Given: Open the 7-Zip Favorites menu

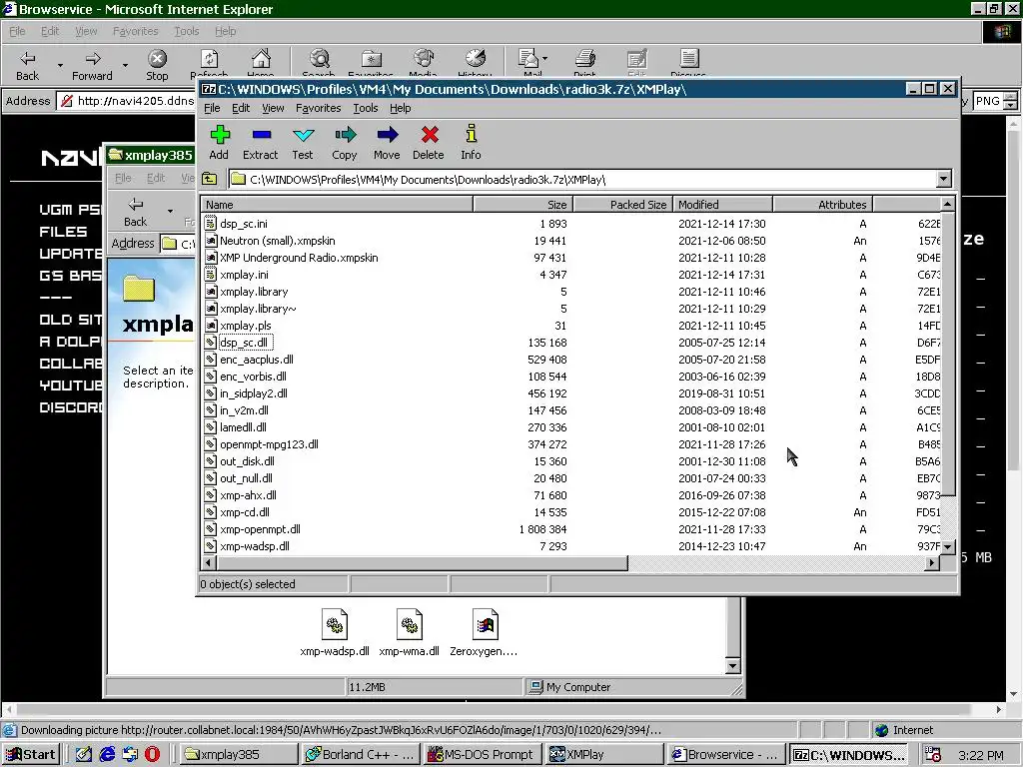Looking at the screenshot, I should point(319,108).
